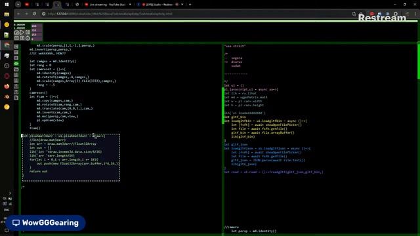
Task: Edit the purple field showing 155
Action: tap(37, 35)
